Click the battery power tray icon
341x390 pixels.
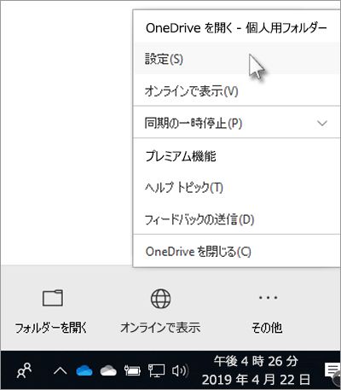[132, 370]
